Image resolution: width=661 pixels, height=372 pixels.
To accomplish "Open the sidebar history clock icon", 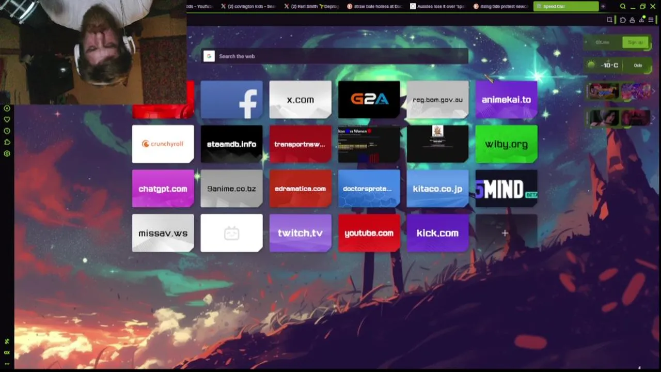I will pos(7,131).
